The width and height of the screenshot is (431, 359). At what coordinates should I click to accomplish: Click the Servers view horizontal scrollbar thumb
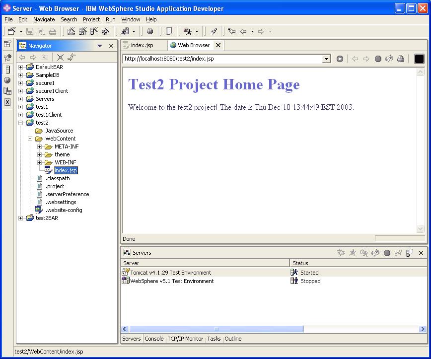click(x=216, y=329)
